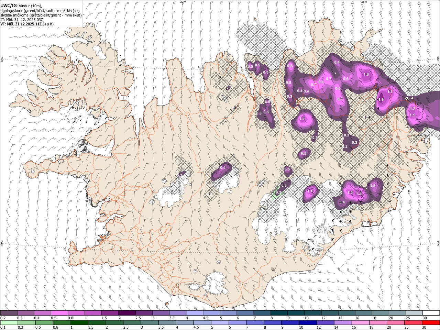Click the dark plum 0.2 swatch in purple legend
The width and height of the screenshot is (440, 330).
click(9, 313)
